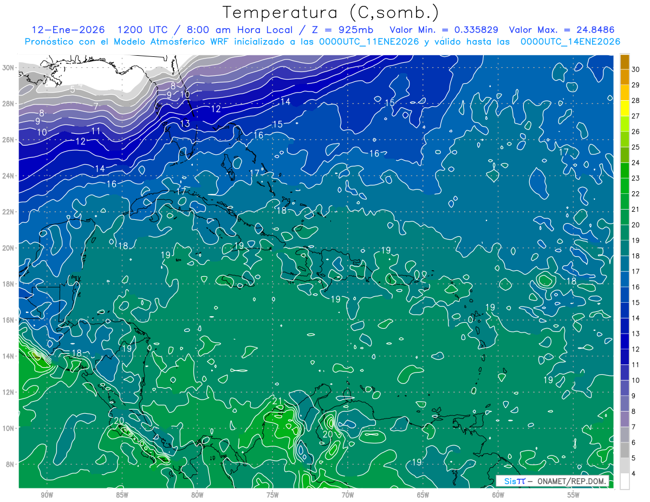650x502 pixels.
Task: Click the 'Temperatura (C,somb.)' map title
Action: (331, 12)
